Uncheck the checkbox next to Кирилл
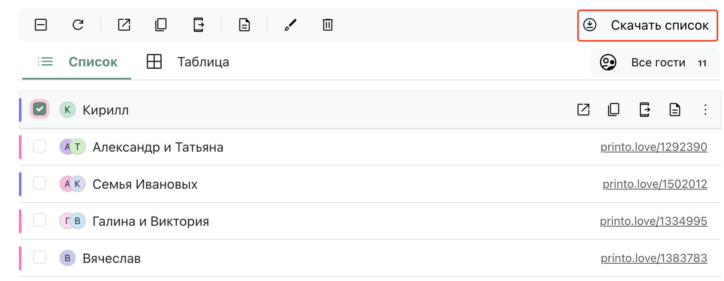724x281 pixels. tap(39, 109)
